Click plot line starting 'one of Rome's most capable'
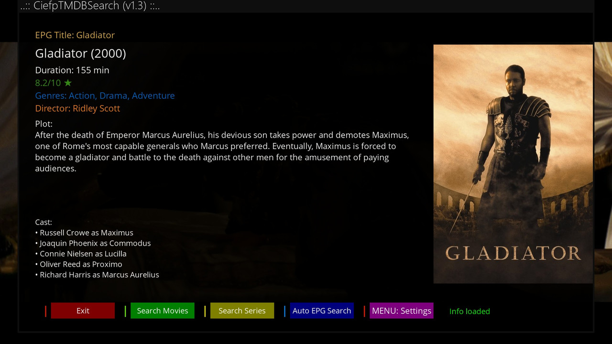This screenshot has width=612, height=344. (x=216, y=146)
